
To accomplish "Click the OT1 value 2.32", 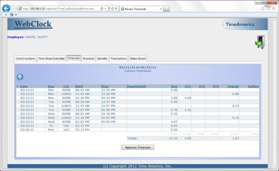I will (x=188, y=110).
